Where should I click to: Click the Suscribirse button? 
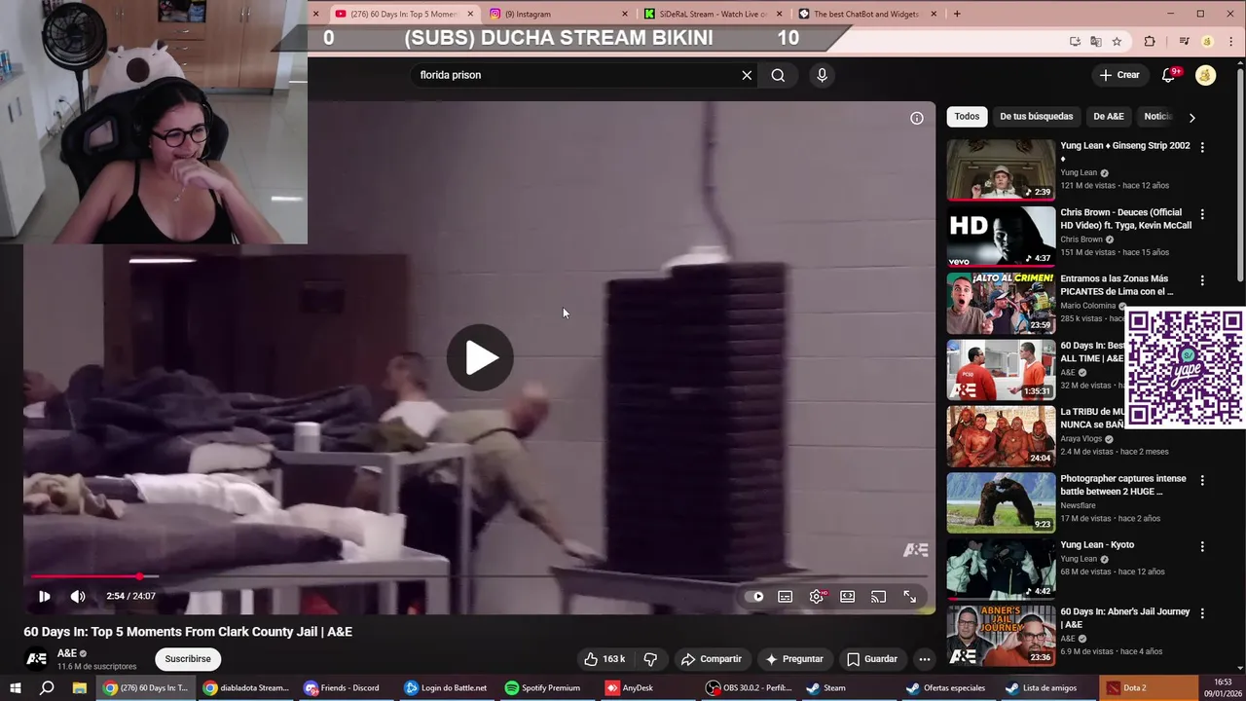pos(188,659)
